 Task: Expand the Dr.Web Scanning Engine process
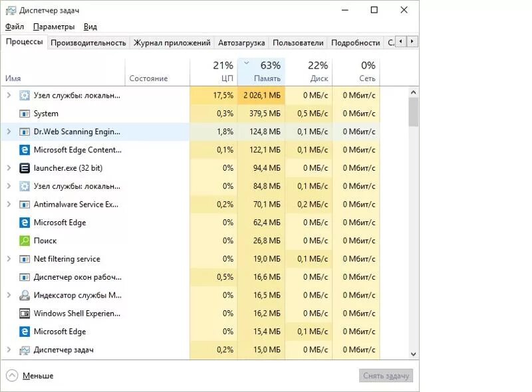pyautogui.click(x=9, y=132)
